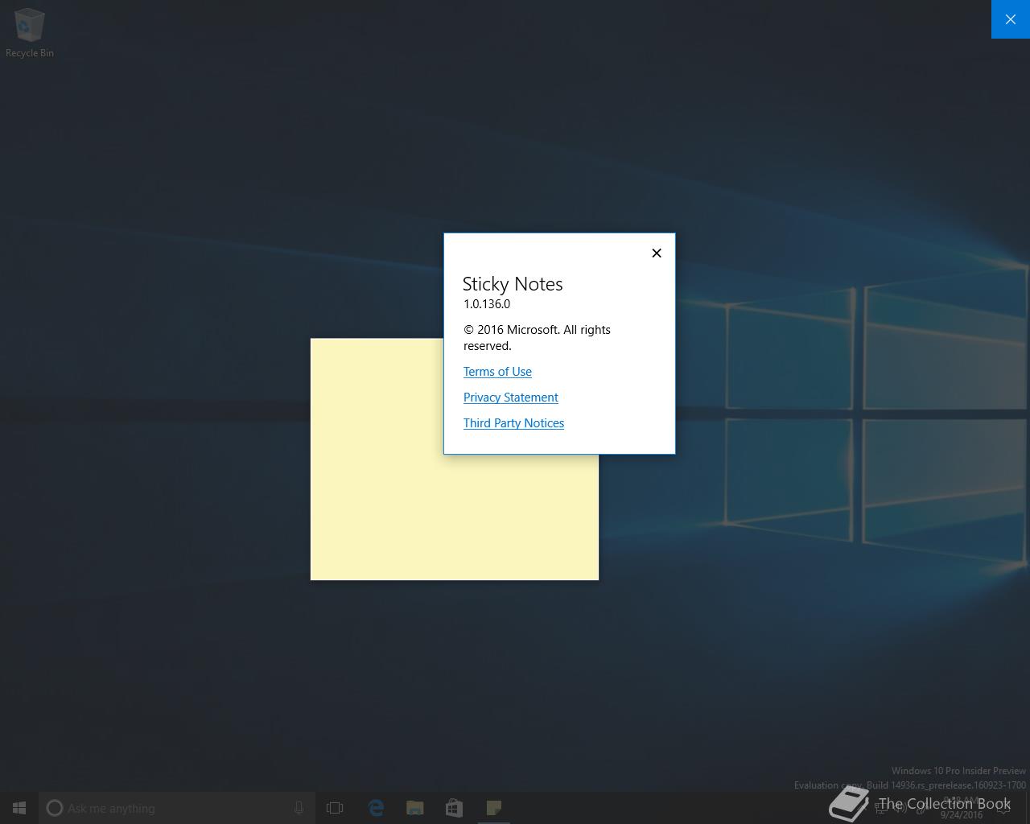Open the Terms of Use link
Screen dimensions: 1030x824
(497, 372)
